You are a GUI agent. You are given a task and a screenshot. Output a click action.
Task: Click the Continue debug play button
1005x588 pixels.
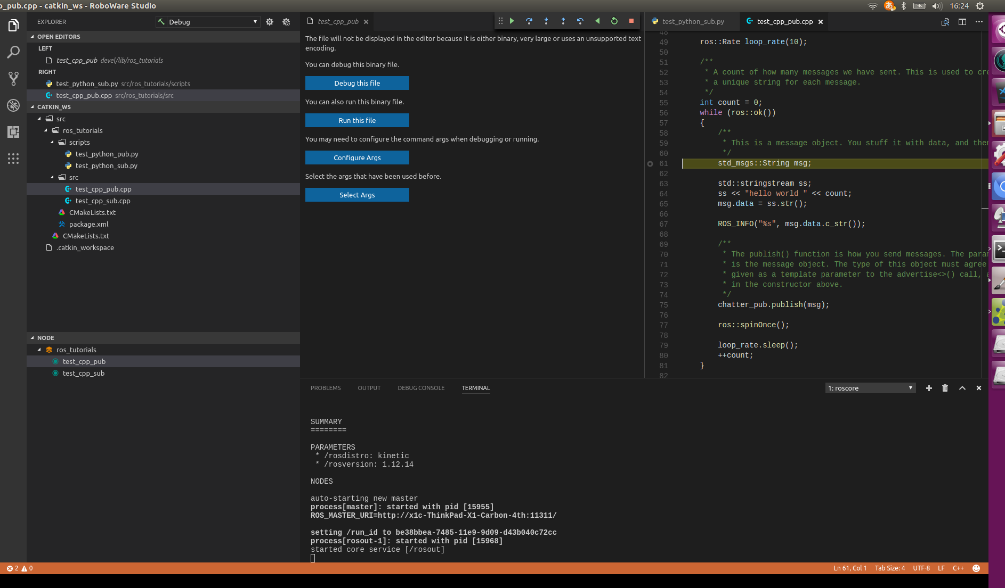coord(512,21)
